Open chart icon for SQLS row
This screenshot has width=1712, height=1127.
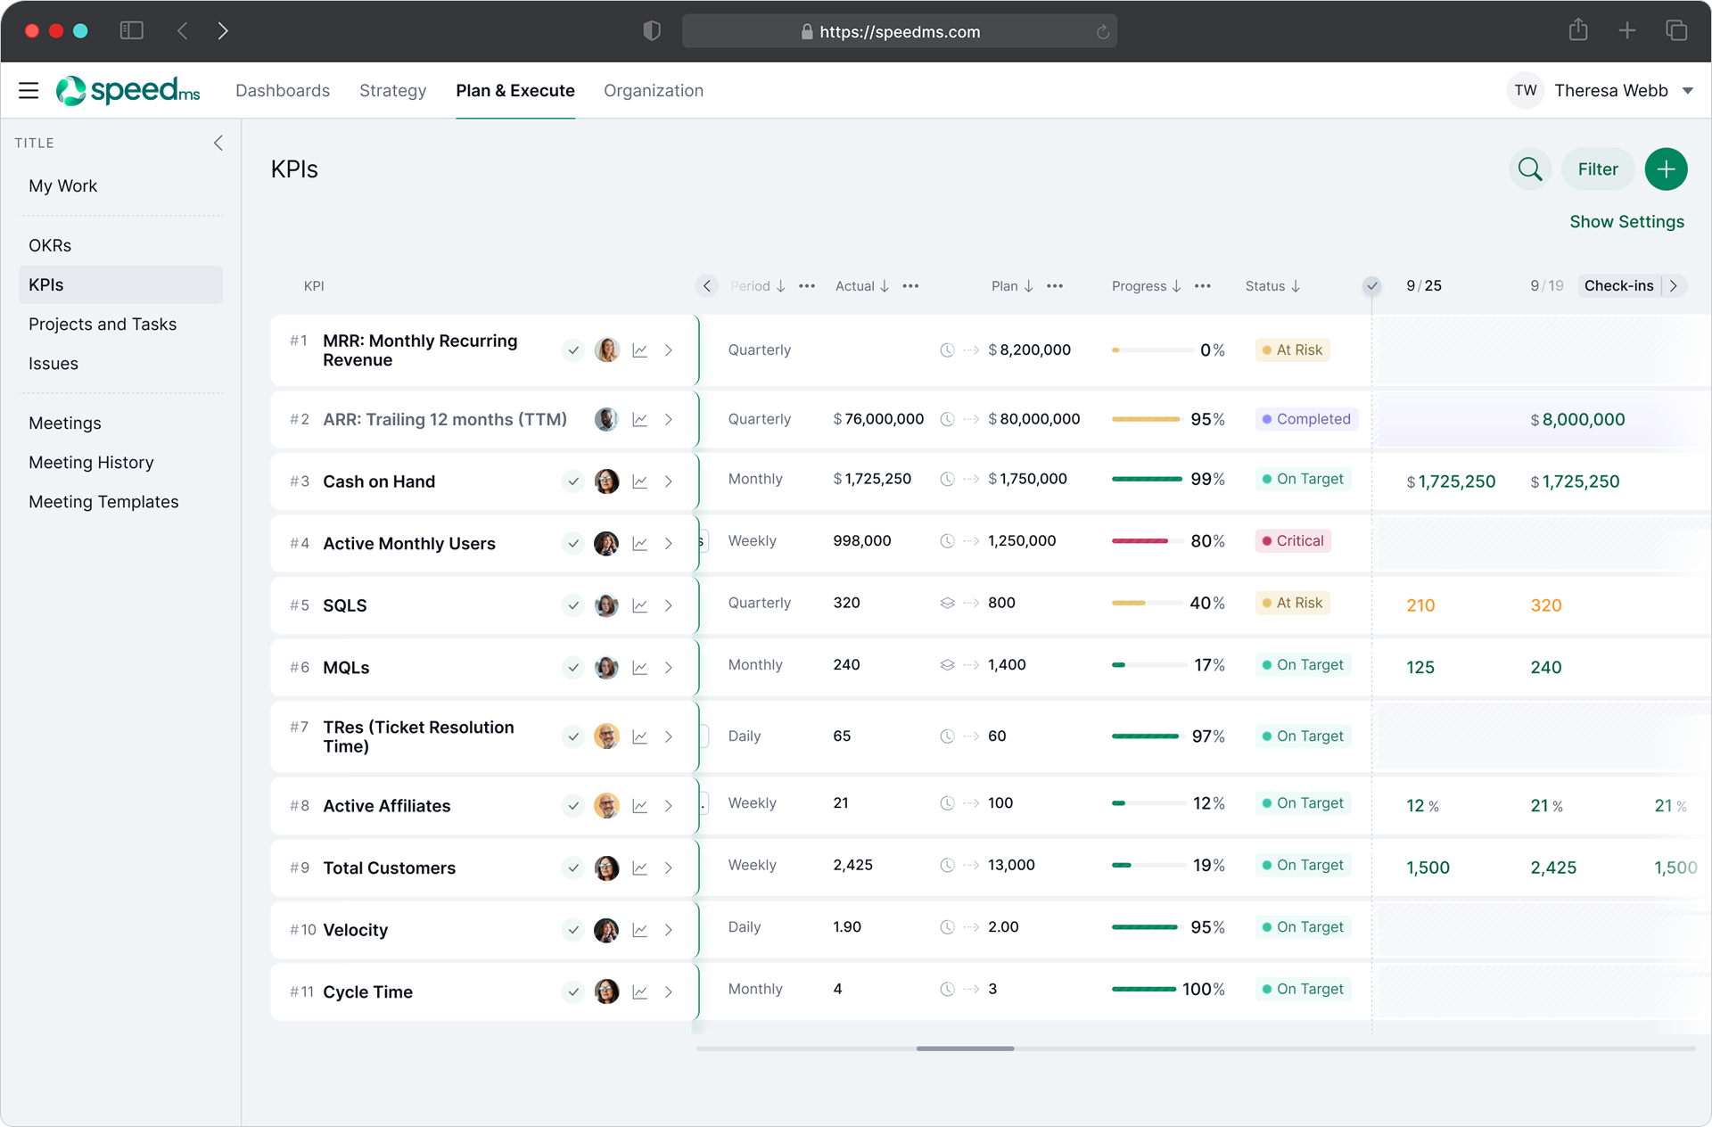[x=639, y=605]
